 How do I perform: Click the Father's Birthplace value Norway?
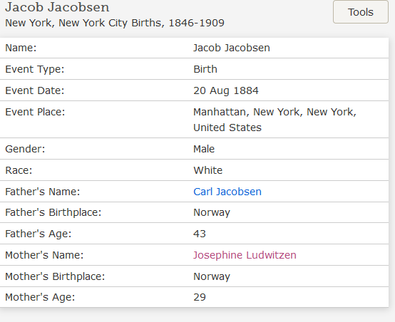(x=212, y=212)
